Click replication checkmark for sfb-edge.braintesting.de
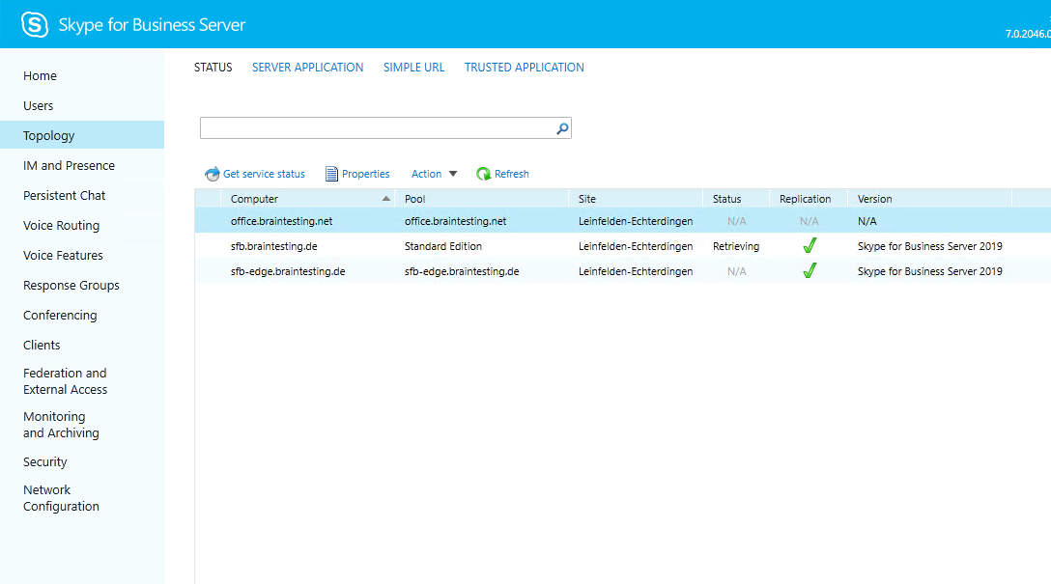 click(810, 271)
